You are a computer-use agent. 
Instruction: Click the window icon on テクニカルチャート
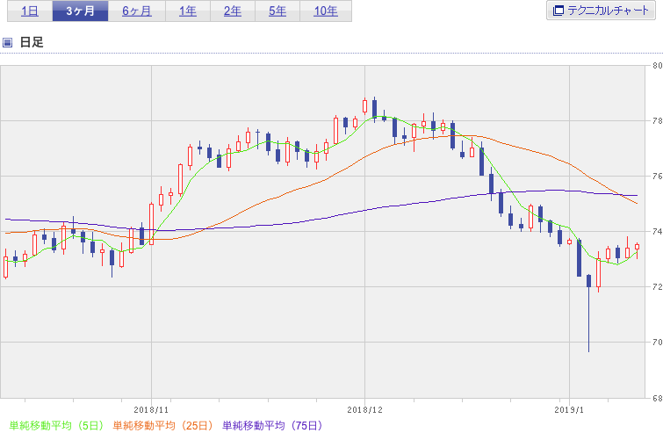click(559, 11)
